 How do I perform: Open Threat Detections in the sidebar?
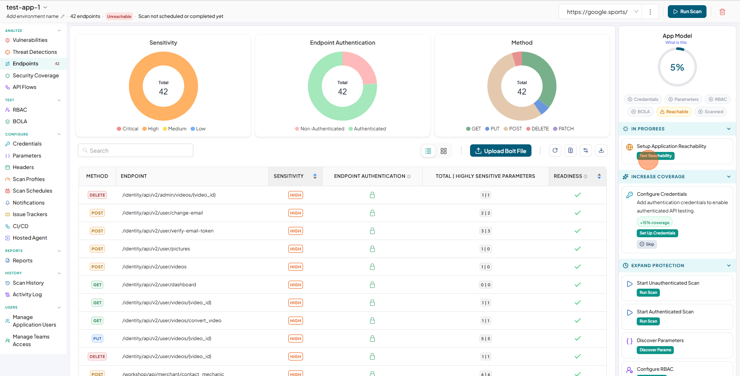click(x=35, y=52)
